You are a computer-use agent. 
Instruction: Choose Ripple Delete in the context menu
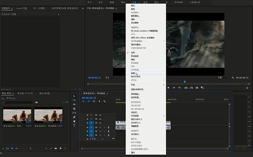tap(146, 23)
